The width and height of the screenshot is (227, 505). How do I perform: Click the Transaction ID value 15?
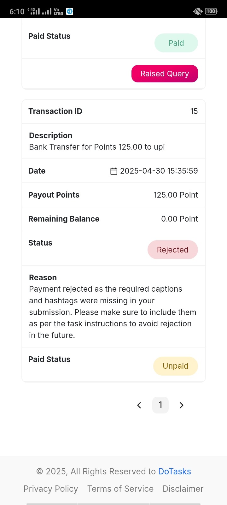tap(194, 111)
